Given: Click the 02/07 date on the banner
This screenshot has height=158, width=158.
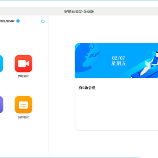Looking at the screenshot, I should click(118, 58).
